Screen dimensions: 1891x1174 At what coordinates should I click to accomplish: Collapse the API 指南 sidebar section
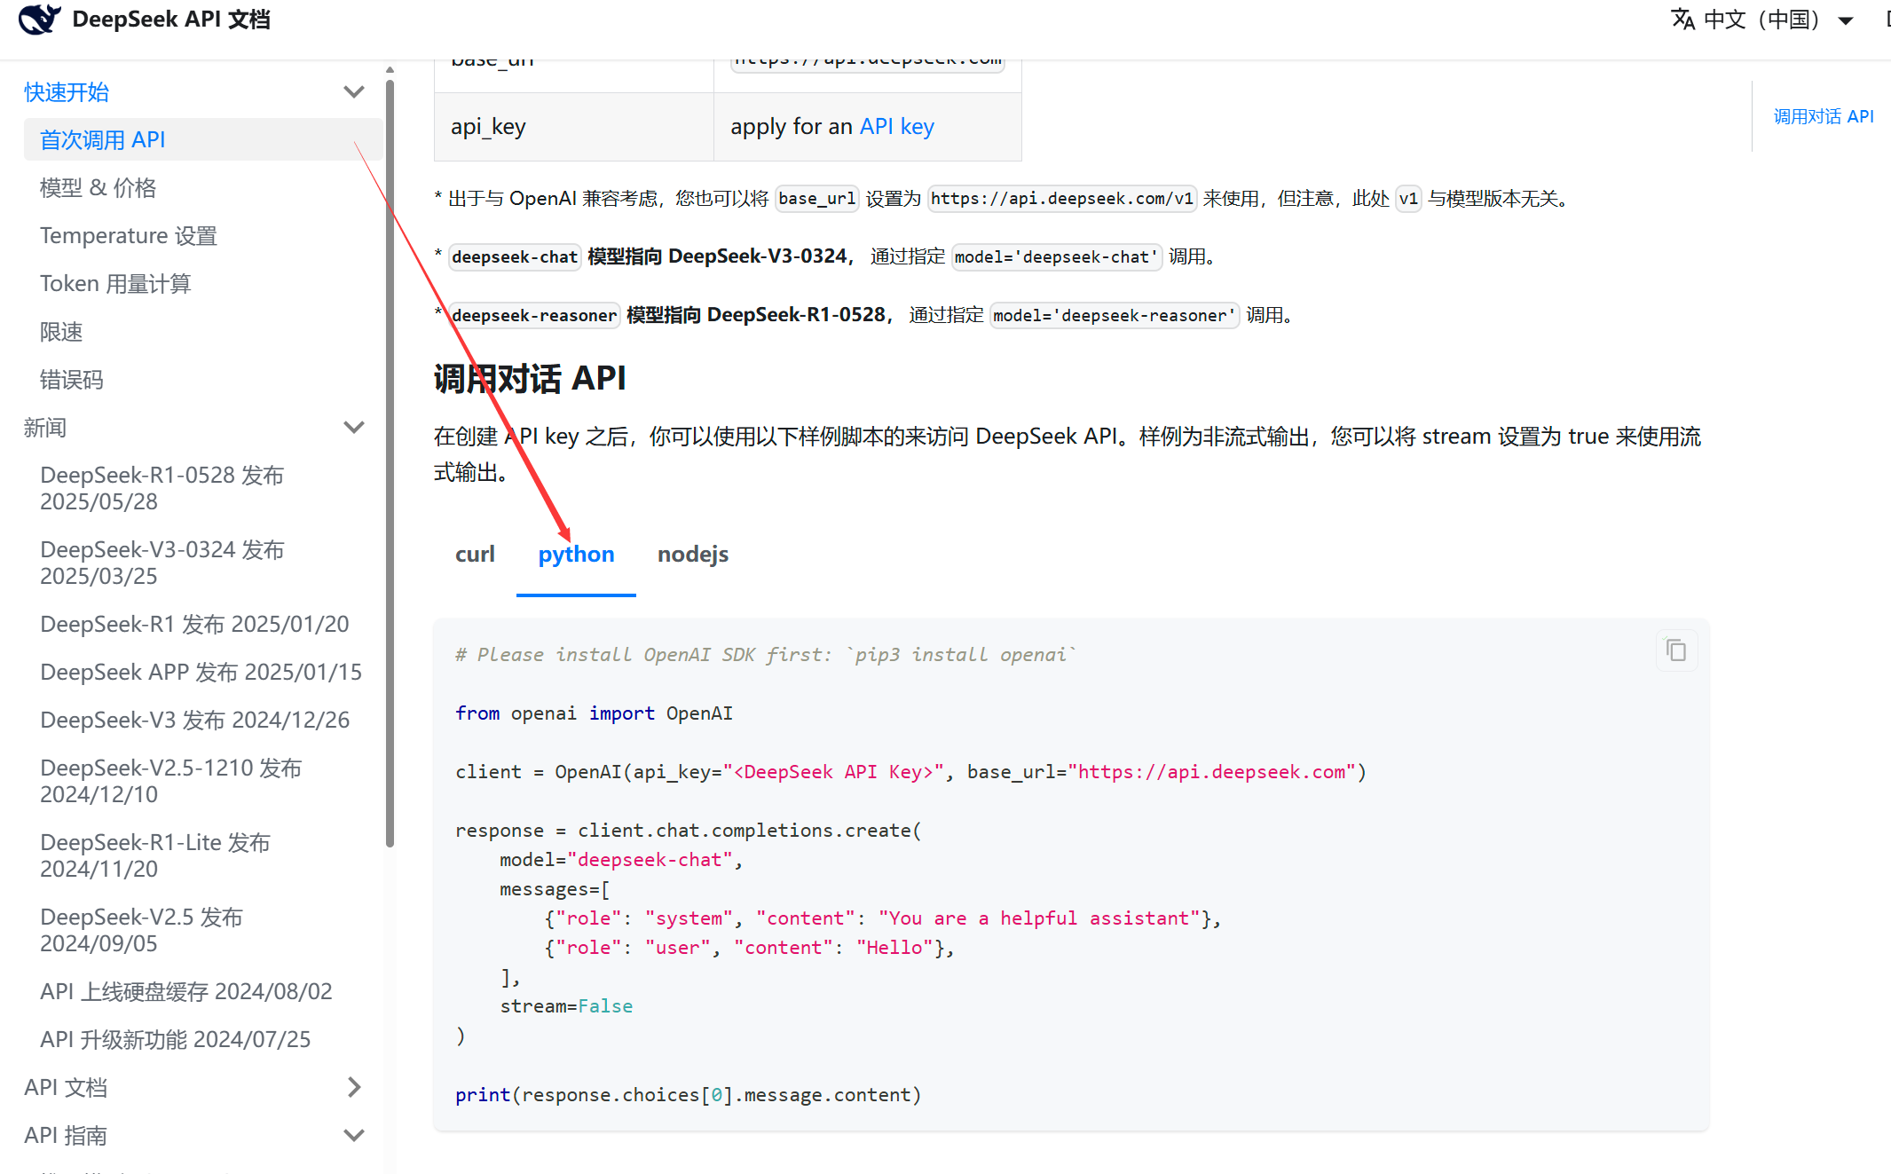[353, 1135]
